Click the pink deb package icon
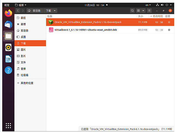This screenshot has width=178, height=132. tap(51, 30)
